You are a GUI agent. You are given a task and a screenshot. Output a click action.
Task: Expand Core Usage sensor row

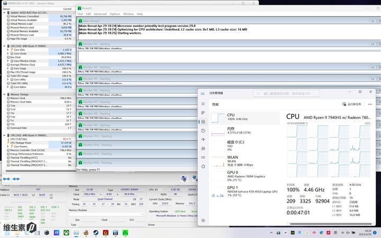click(x=8, y=68)
